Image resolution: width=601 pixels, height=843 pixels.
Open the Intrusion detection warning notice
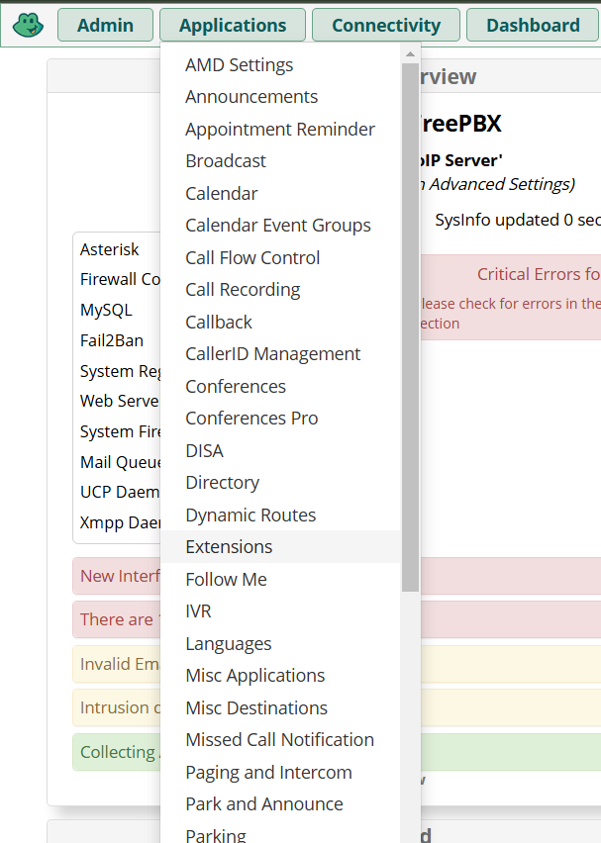pyautogui.click(x=117, y=707)
